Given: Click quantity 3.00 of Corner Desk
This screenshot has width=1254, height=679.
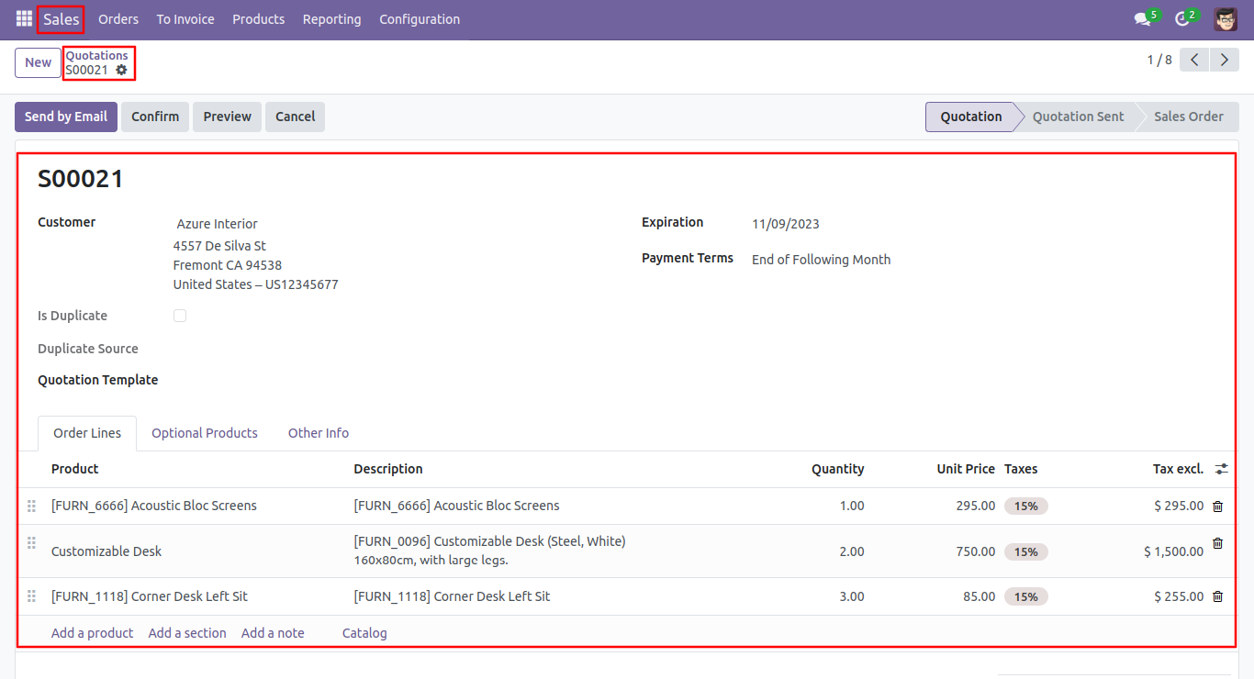Looking at the screenshot, I should [852, 596].
